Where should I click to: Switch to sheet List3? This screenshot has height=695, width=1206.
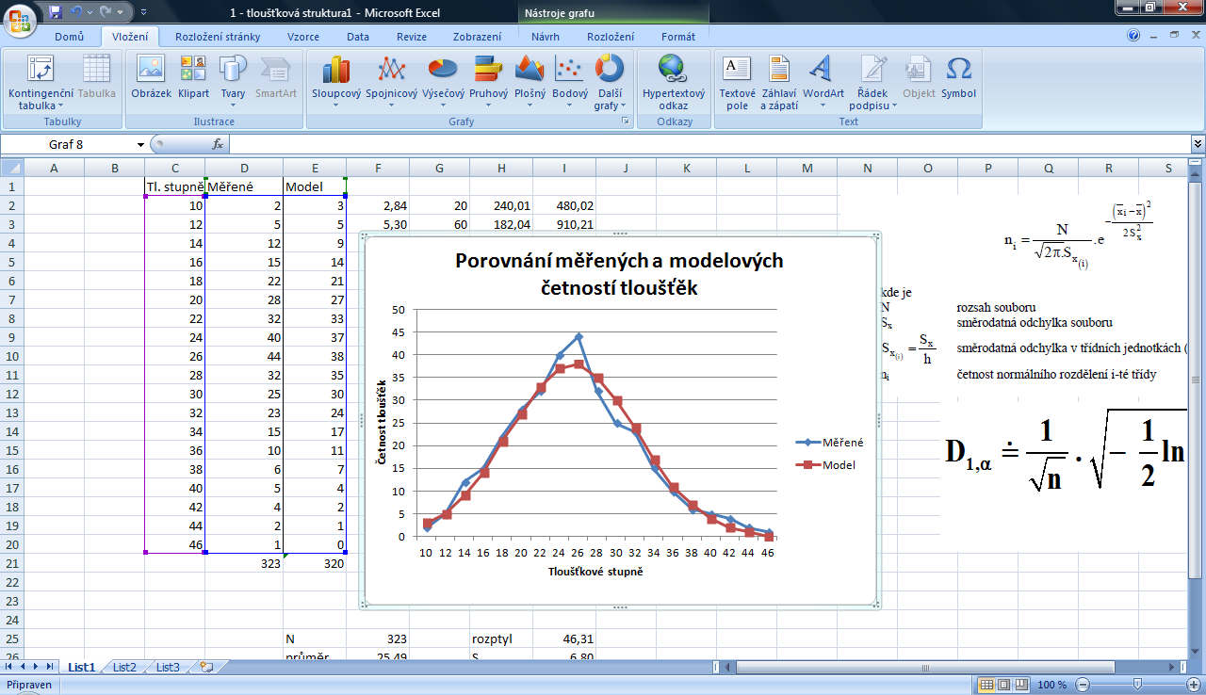pyautogui.click(x=168, y=667)
